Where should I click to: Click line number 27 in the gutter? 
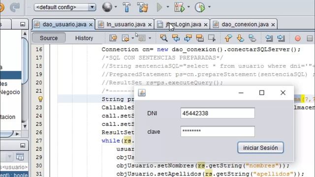(39, 141)
